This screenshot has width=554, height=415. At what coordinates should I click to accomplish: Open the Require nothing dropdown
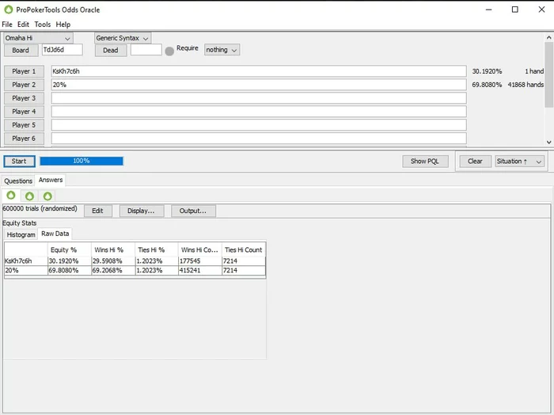pyautogui.click(x=222, y=50)
